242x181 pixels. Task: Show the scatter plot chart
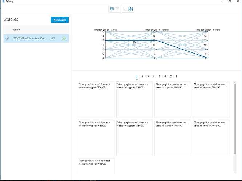tap(125, 9)
